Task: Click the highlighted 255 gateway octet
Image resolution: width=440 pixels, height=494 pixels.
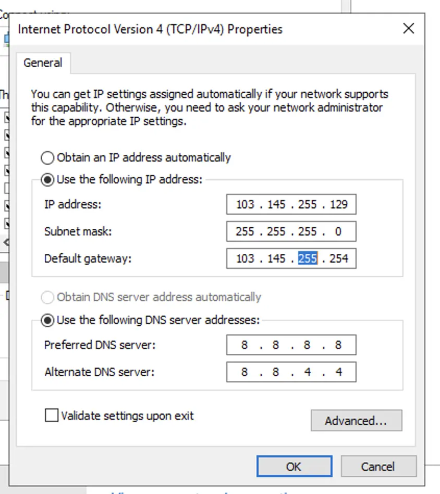Action: pyautogui.click(x=308, y=258)
